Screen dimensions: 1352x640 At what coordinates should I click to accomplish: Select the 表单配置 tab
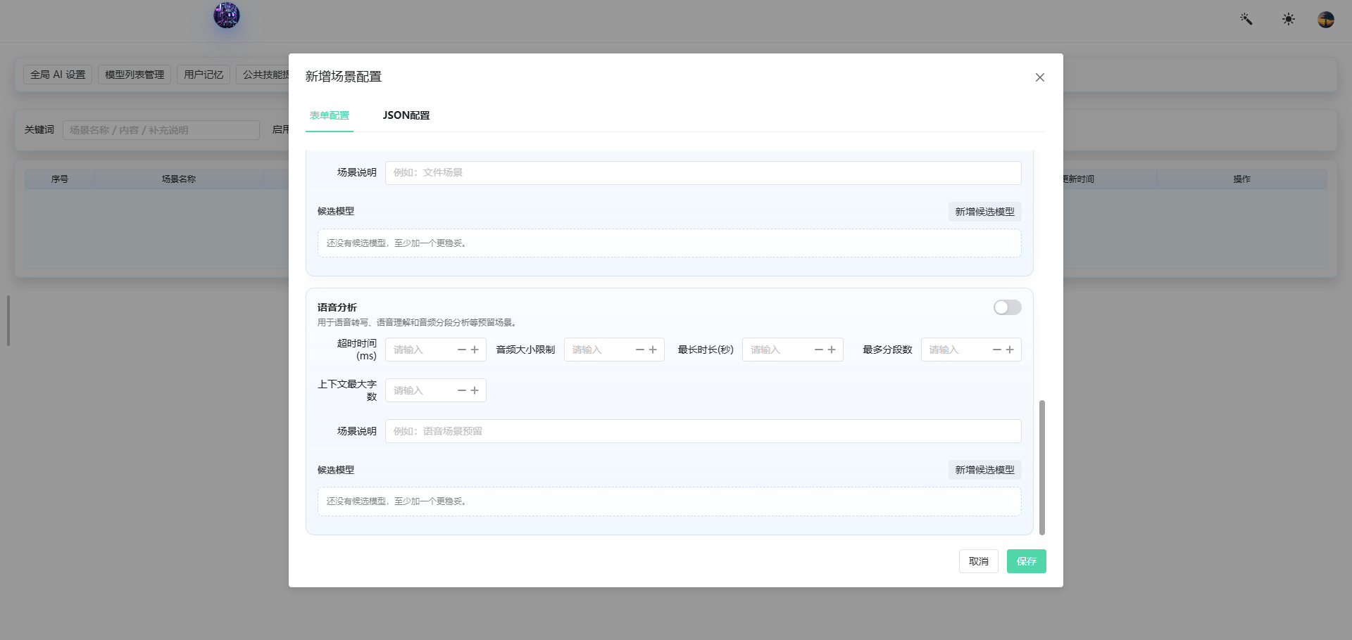point(330,115)
